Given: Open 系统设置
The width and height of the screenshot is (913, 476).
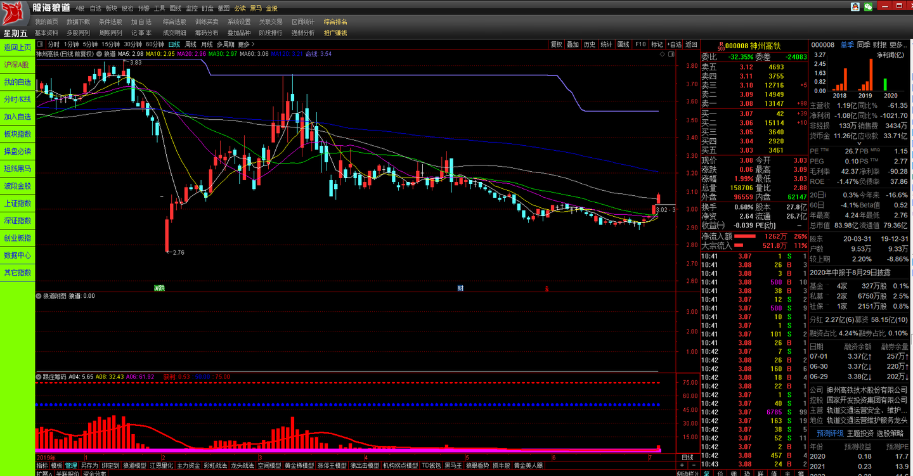Looking at the screenshot, I should tap(239, 22).
